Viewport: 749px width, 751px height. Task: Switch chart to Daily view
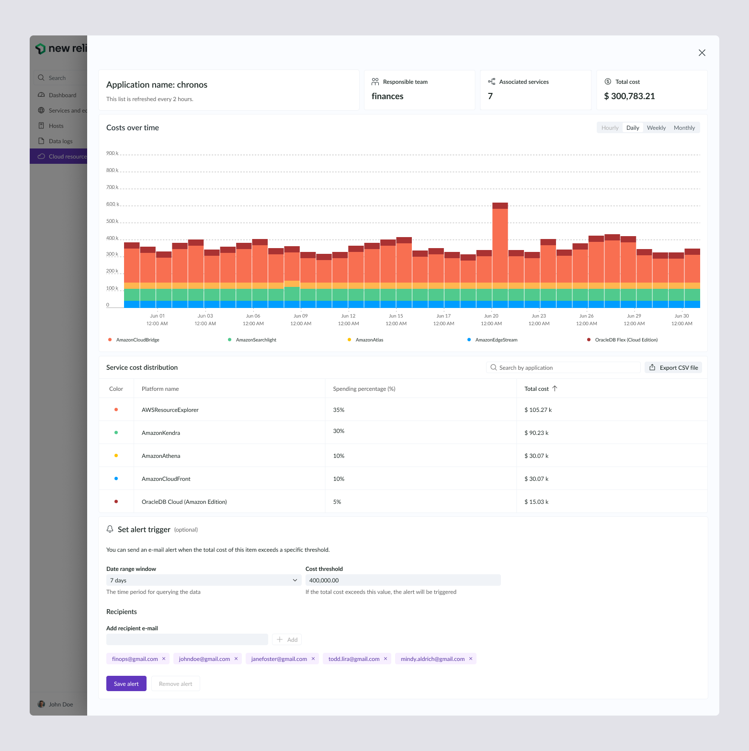point(633,127)
